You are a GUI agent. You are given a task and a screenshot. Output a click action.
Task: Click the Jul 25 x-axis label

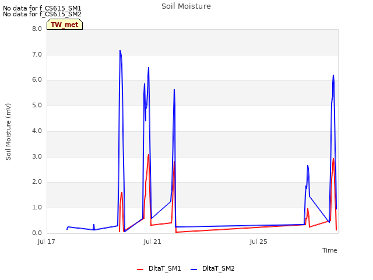(259, 242)
